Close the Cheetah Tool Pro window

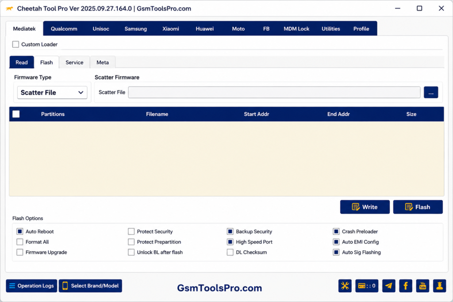tap(441, 8)
